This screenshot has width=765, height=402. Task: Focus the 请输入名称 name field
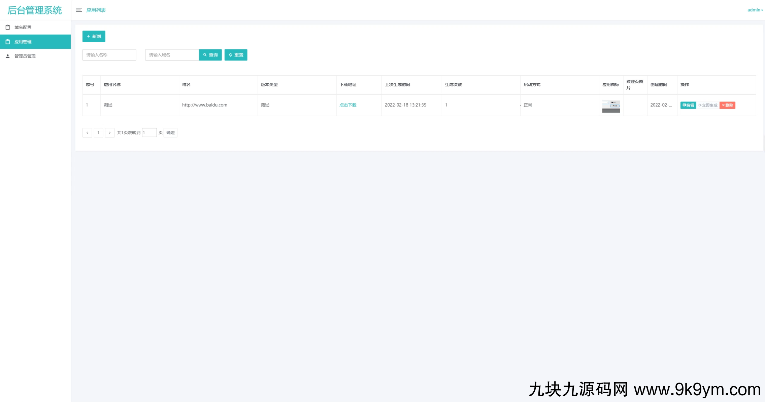point(109,55)
